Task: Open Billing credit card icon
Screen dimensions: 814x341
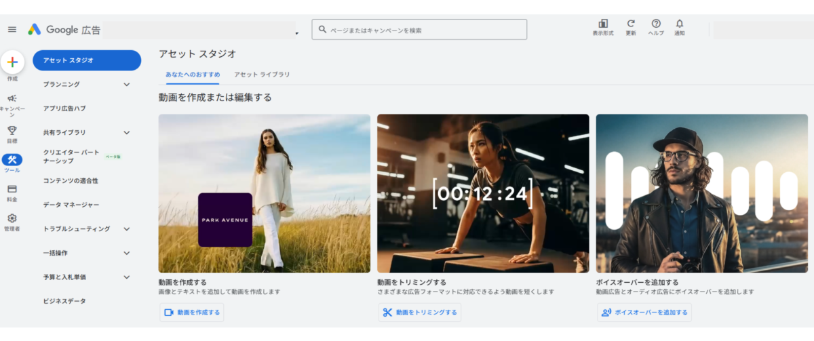Action: [12, 189]
